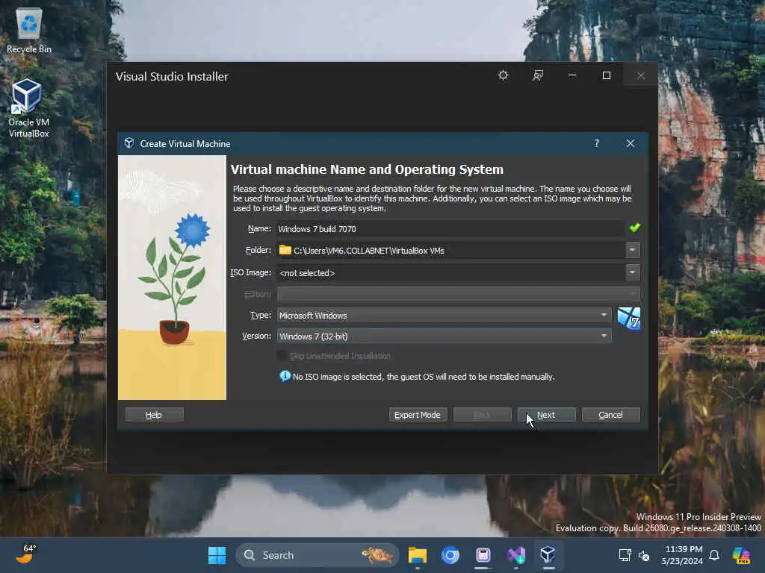Click the turtle search highlight icon

pos(377,555)
